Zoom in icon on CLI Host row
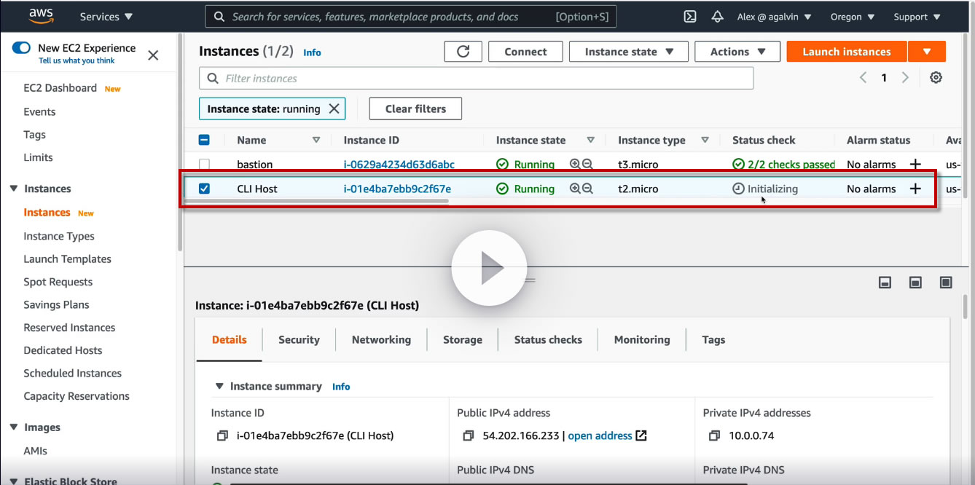This screenshot has width=975, height=485. pyautogui.click(x=575, y=189)
